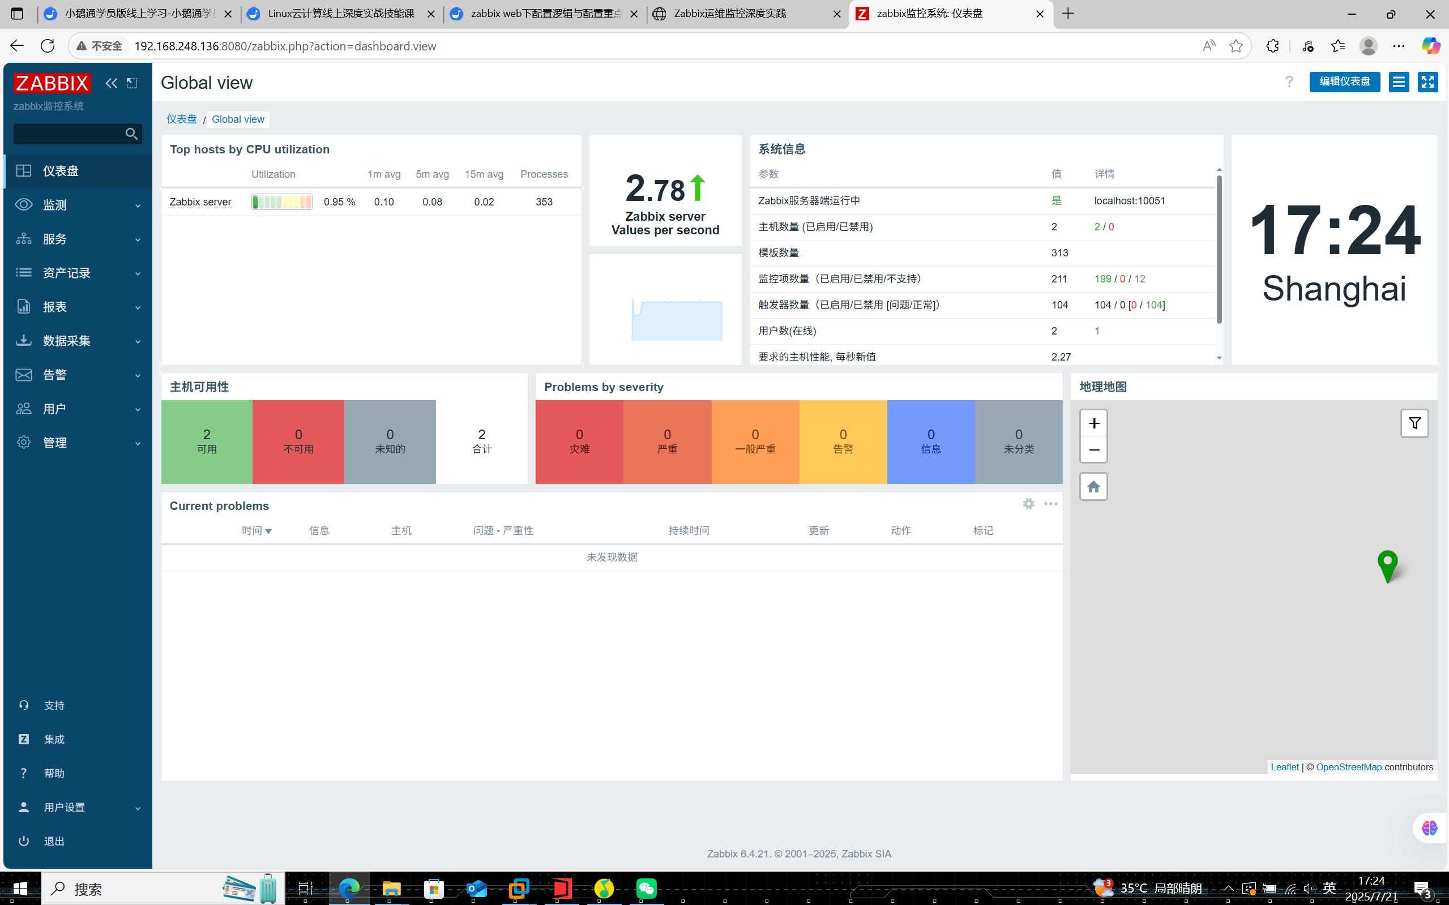Hide sidebar using the compact view icon
Screen dimensions: 1449x905
click(x=132, y=83)
